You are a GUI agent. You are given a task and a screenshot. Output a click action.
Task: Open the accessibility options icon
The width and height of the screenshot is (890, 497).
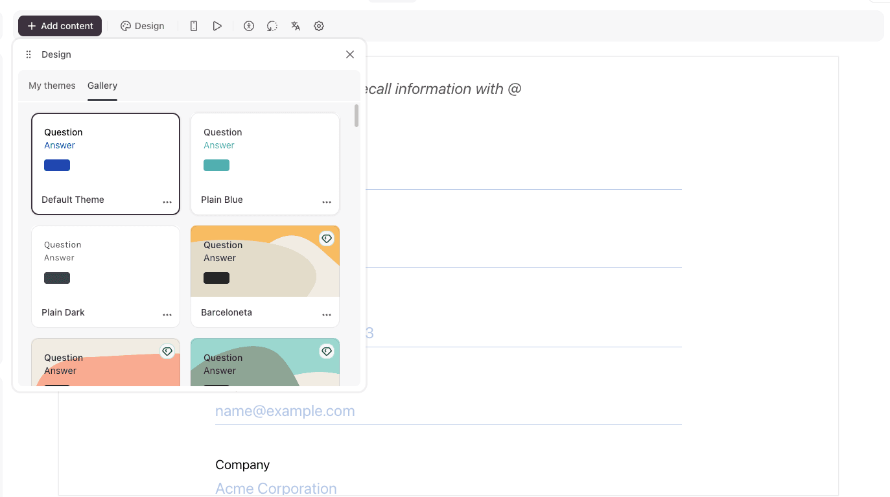point(248,26)
